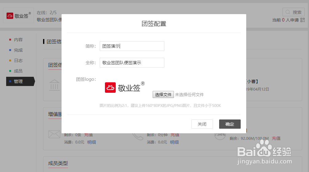309x172 pixels.
Task: Click the search magnifier icon
Action: point(288,12)
